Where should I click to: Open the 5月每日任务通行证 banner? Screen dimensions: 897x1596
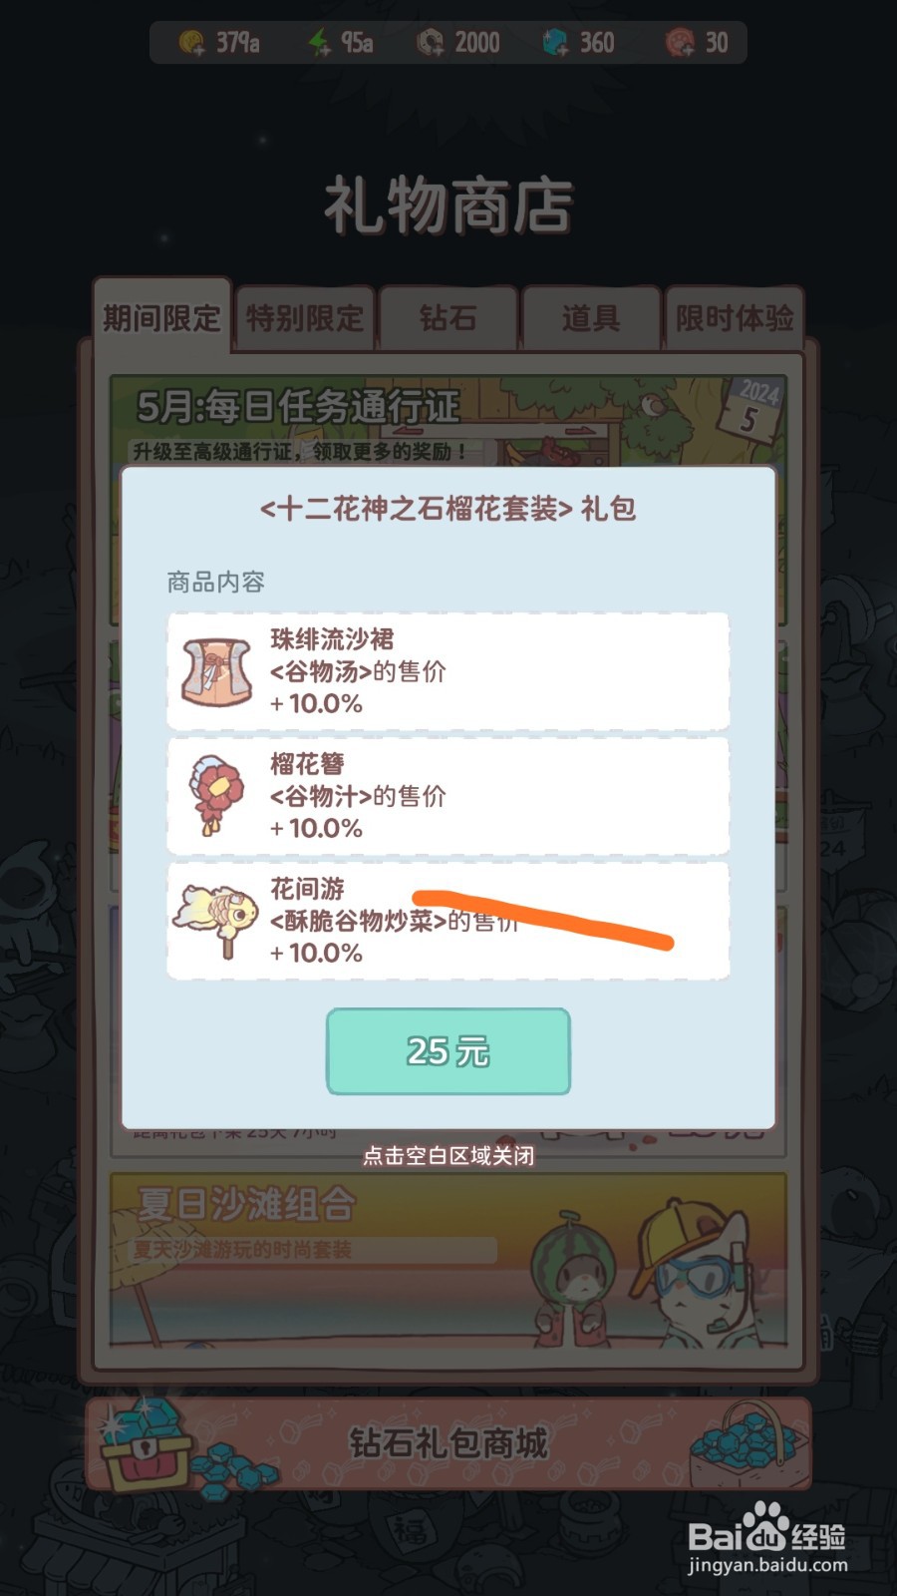pos(448,420)
